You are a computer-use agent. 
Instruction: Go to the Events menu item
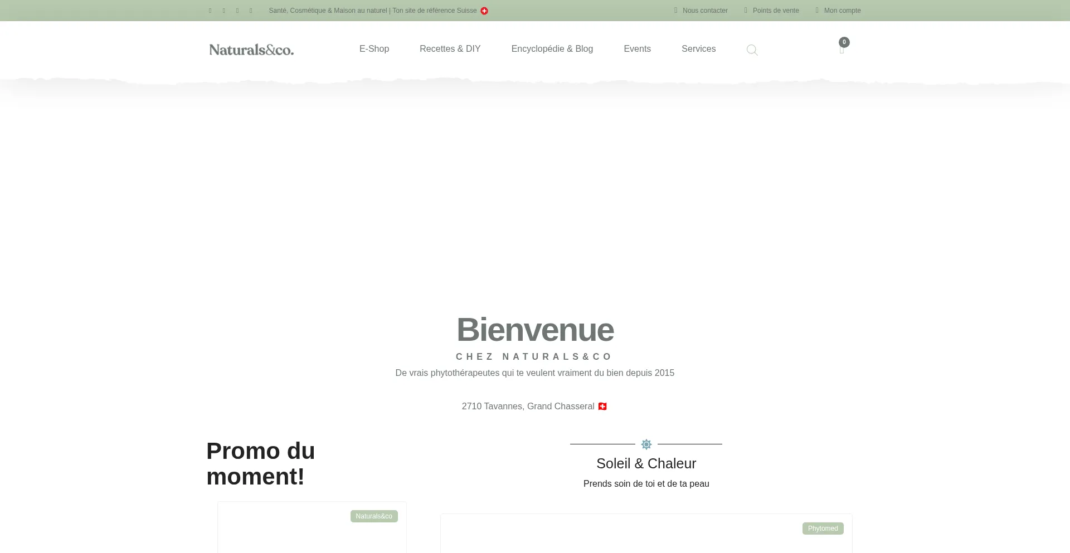637,49
